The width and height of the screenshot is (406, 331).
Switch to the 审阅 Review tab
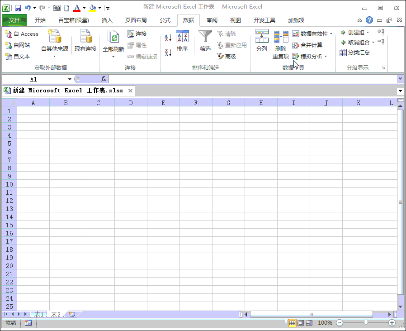click(212, 20)
